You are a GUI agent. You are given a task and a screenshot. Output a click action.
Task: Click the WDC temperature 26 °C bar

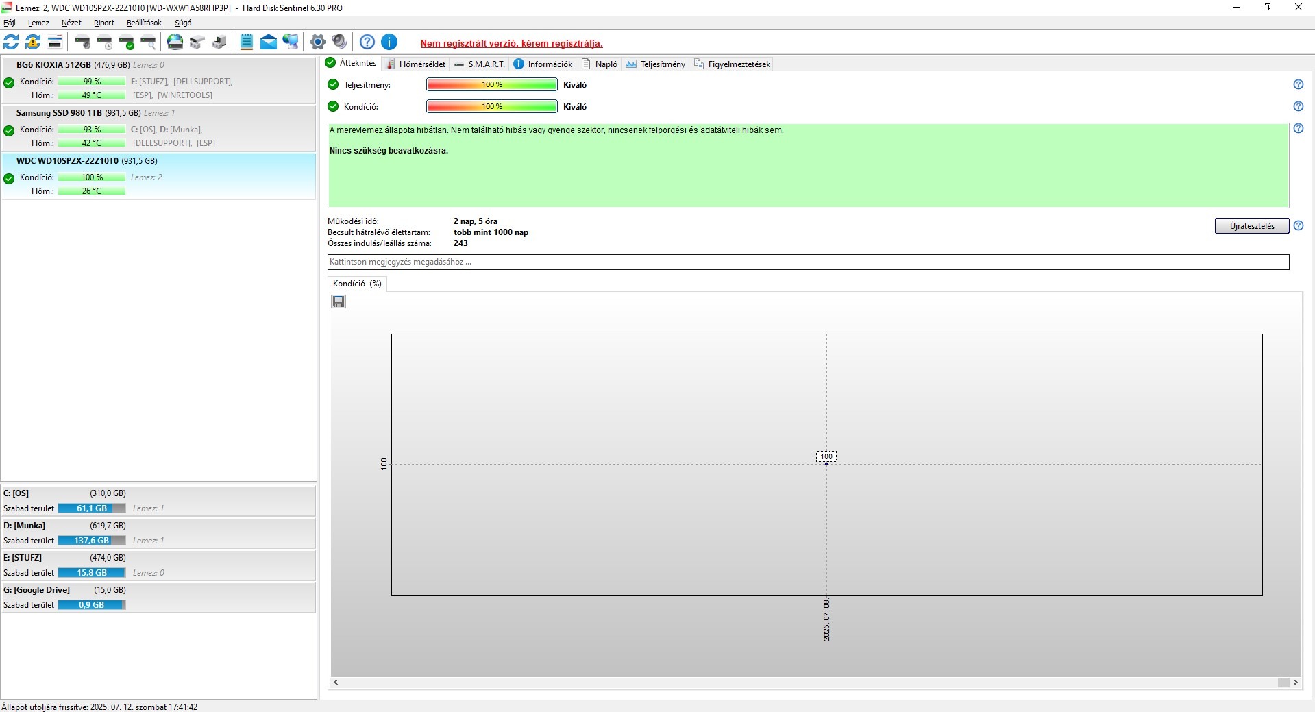coord(92,191)
